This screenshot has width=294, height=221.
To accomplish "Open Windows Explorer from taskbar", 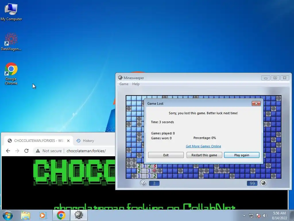I will 26,215.
